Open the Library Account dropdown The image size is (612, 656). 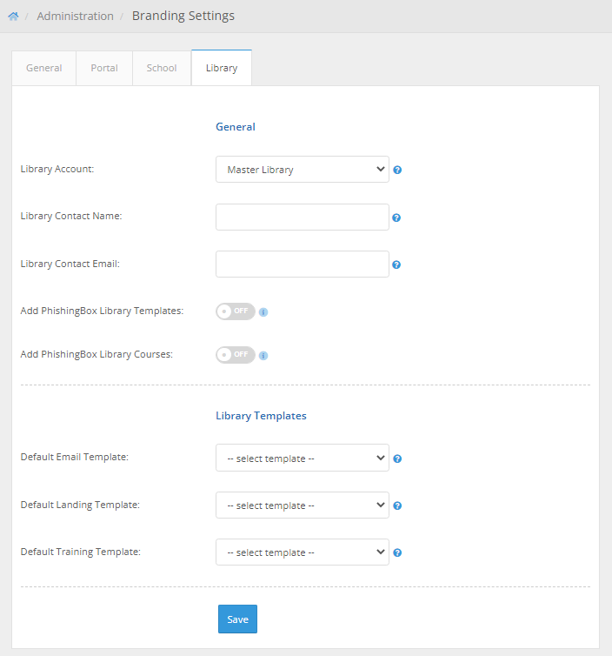pyautogui.click(x=302, y=170)
